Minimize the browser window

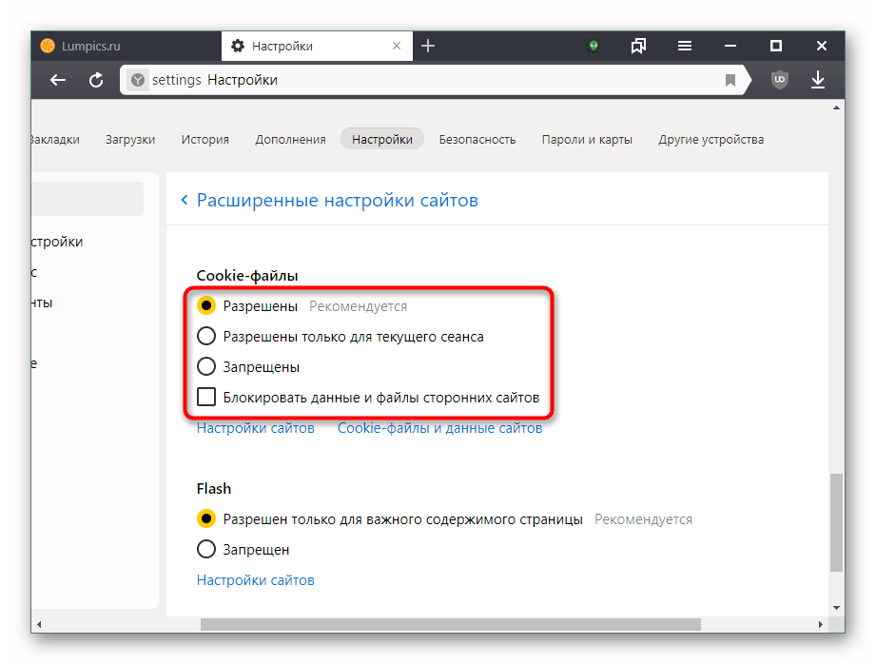pos(730,46)
